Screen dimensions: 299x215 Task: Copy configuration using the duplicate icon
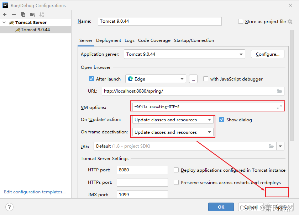23,15
